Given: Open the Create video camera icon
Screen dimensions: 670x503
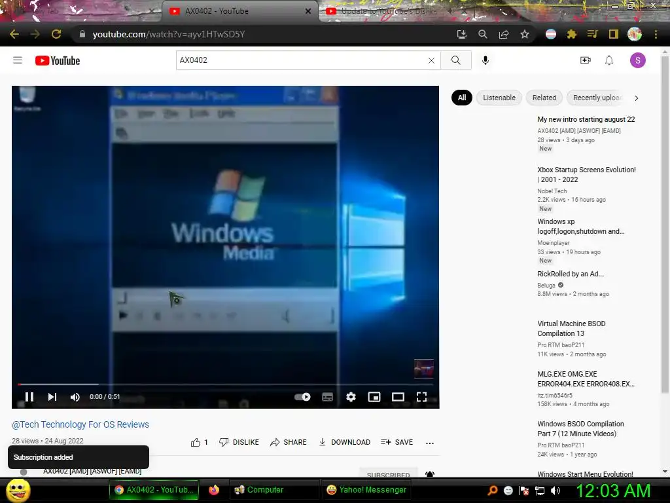Looking at the screenshot, I should coord(585,60).
